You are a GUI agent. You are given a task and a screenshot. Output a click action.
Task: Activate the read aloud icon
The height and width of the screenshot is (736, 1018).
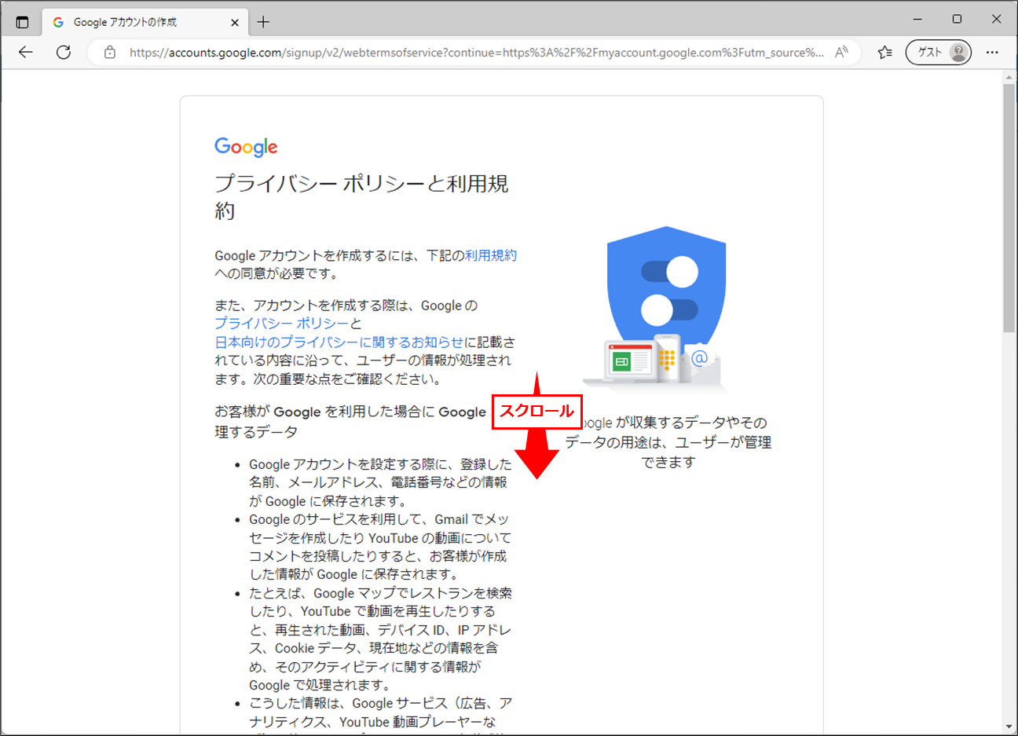(841, 53)
